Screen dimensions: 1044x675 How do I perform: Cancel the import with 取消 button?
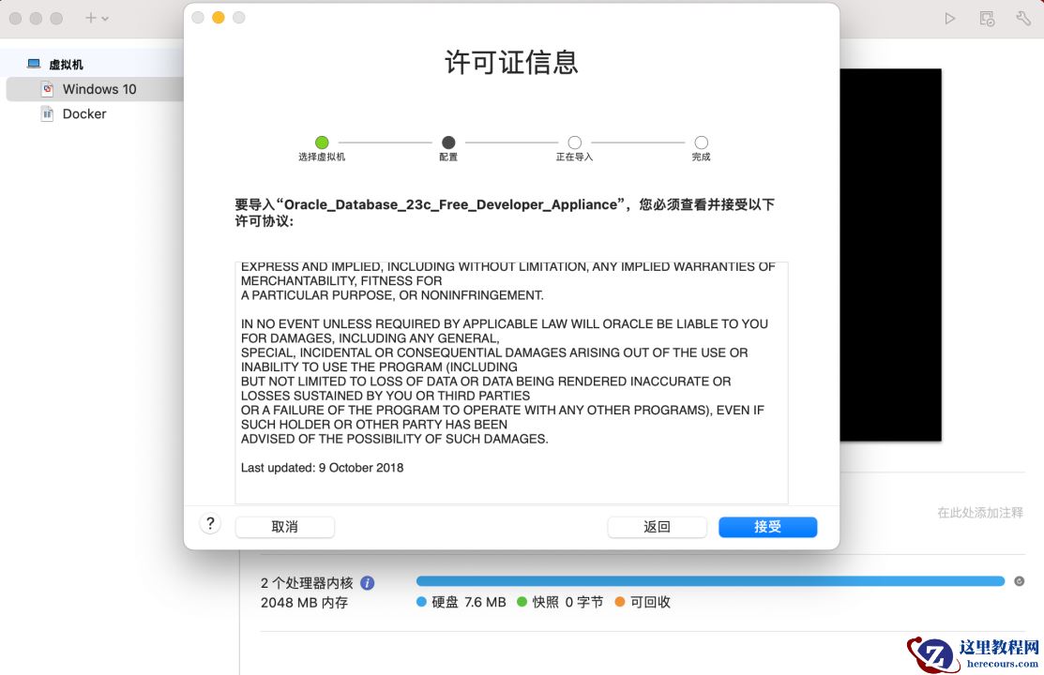[x=284, y=527]
